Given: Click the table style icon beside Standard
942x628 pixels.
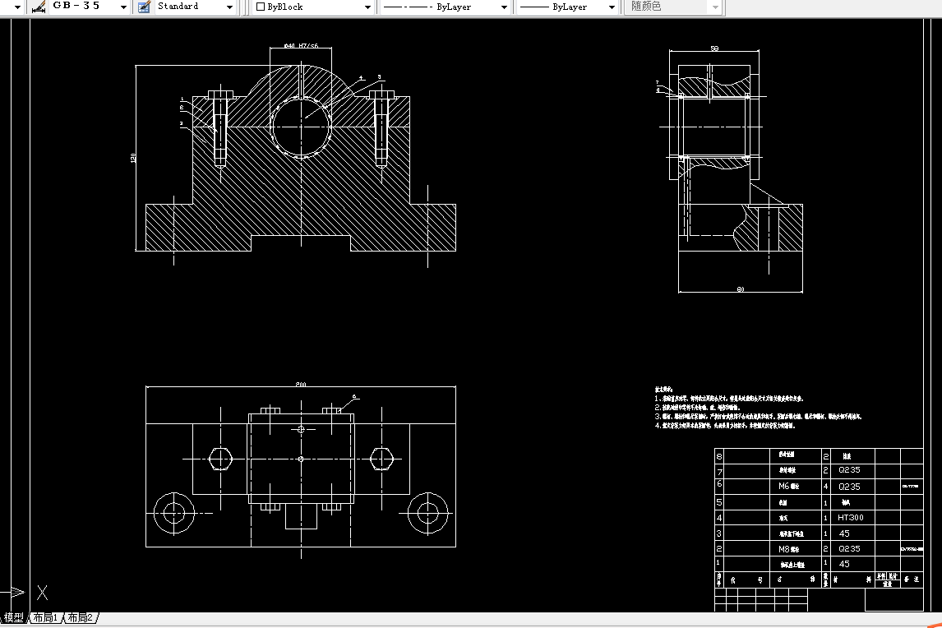Looking at the screenshot, I should coord(144,7).
